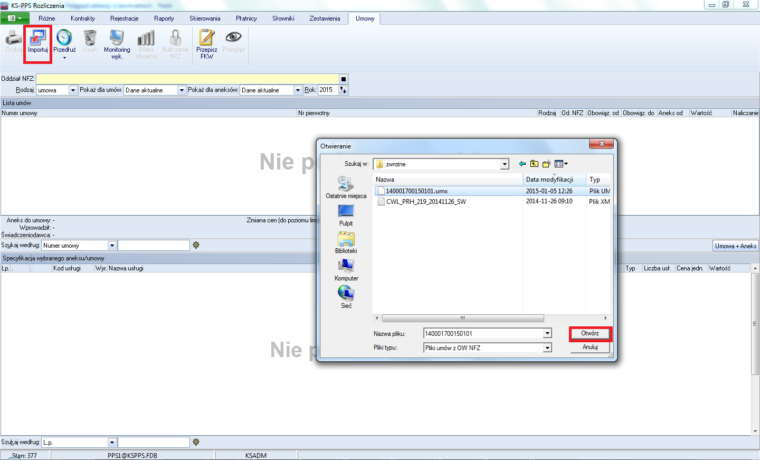Image resolution: width=760 pixels, height=460 pixels.
Task: Click the Otwórz button
Action: pyautogui.click(x=590, y=333)
